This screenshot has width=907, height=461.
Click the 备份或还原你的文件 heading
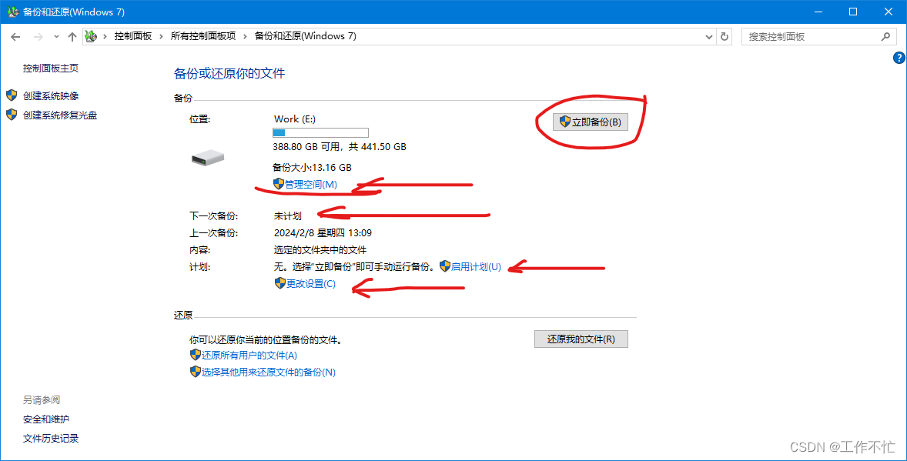(x=229, y=73)
